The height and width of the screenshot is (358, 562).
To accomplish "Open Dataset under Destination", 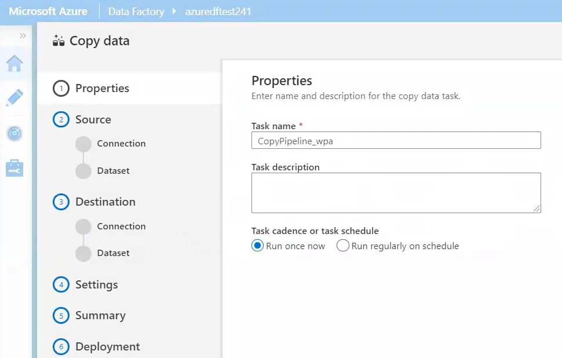I will point(113,253).
